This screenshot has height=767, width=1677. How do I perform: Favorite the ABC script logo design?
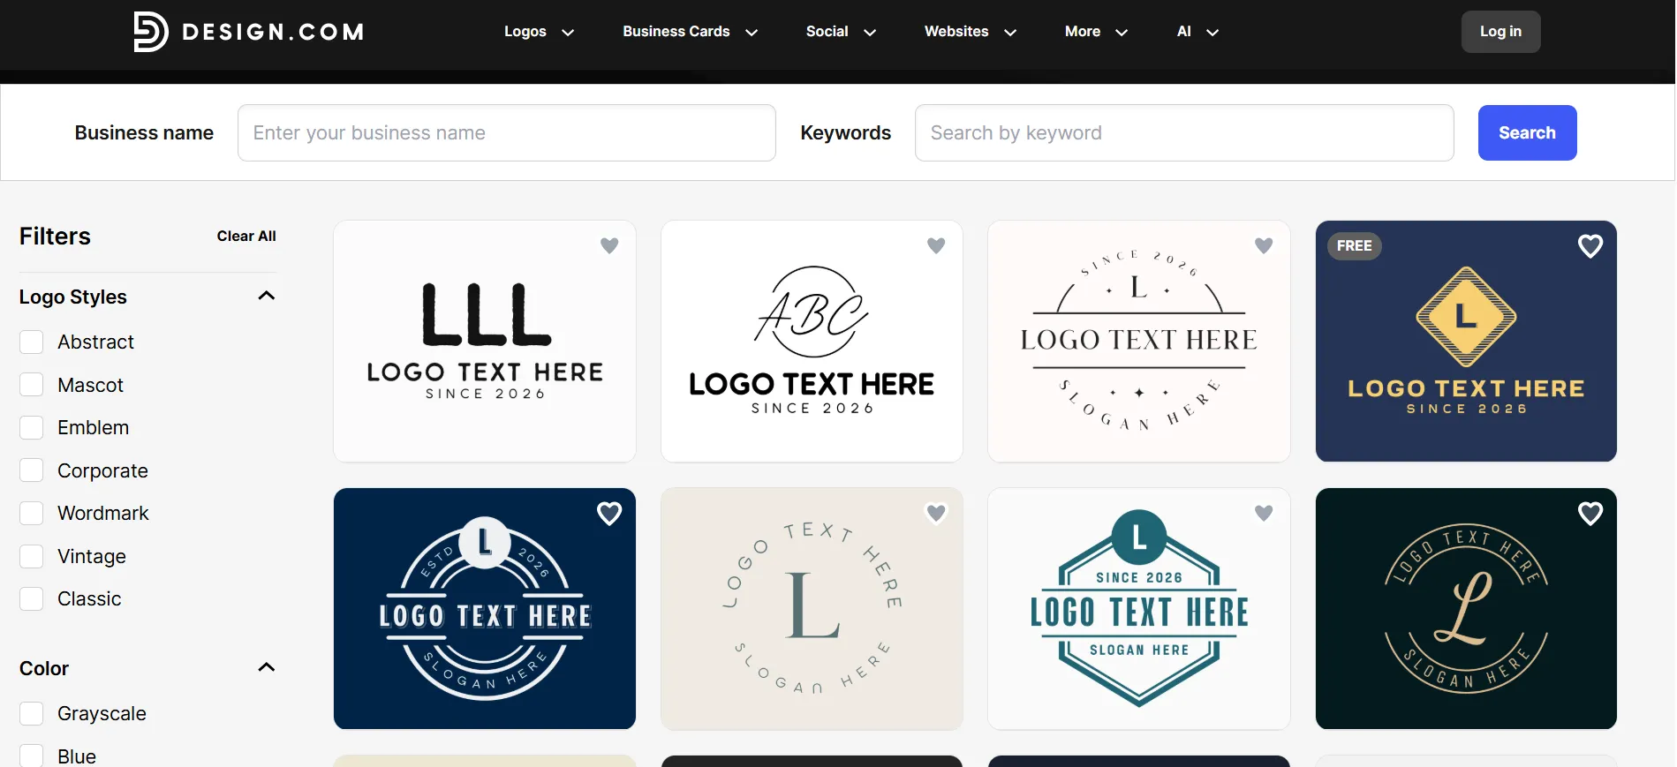point(936,245)
